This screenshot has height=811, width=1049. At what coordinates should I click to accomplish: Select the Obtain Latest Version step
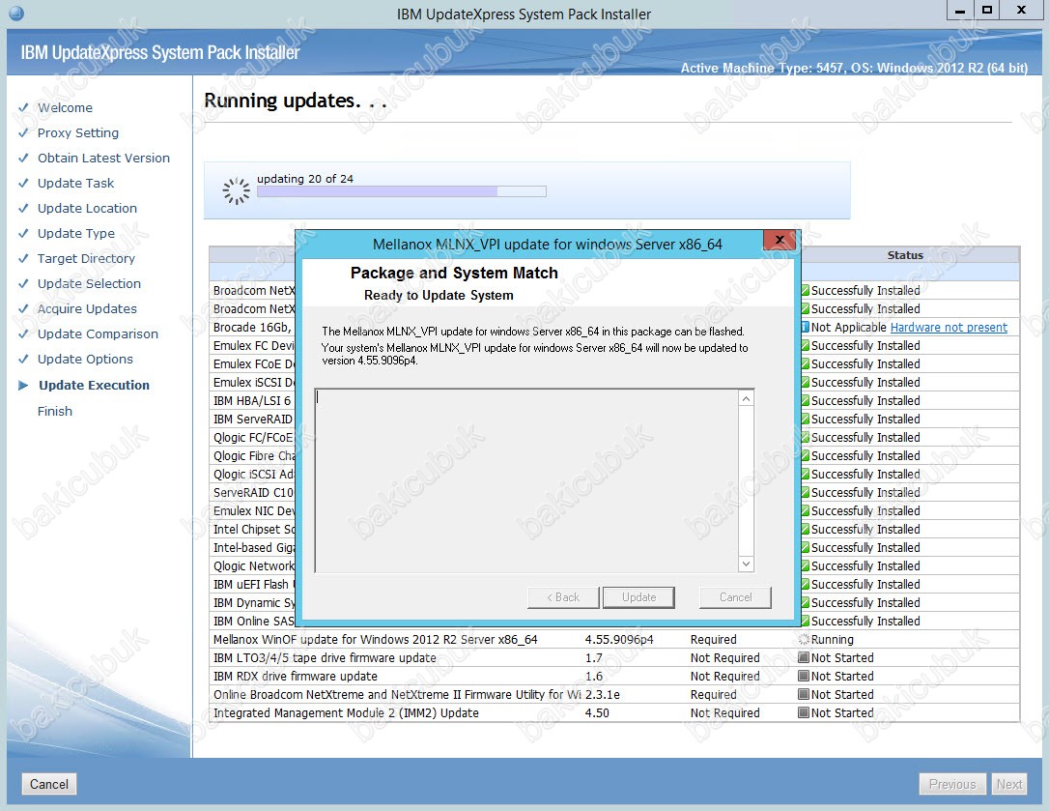pyautogui.click(x=103, y=159)
